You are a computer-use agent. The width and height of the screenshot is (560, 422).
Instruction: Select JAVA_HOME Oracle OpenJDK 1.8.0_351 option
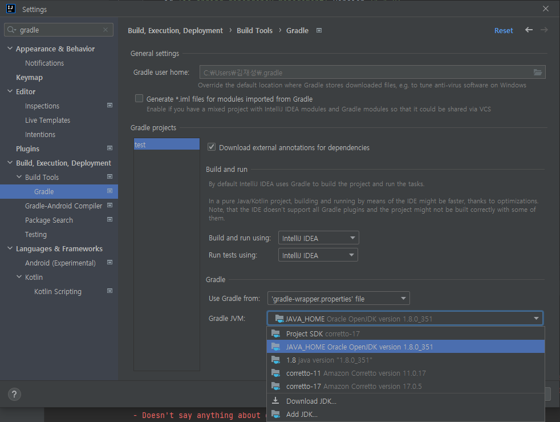405,347
